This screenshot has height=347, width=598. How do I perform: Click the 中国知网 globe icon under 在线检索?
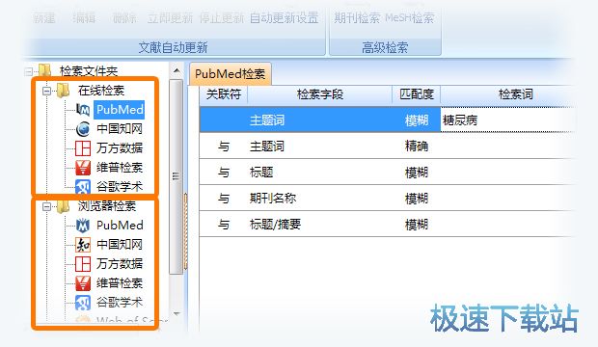83,129
